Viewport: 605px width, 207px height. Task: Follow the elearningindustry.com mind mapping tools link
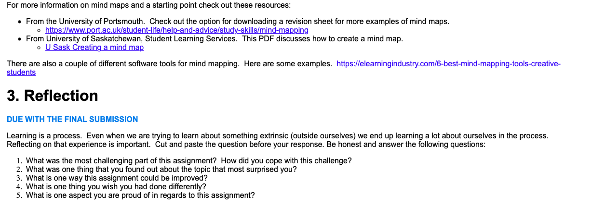(448, 64)
